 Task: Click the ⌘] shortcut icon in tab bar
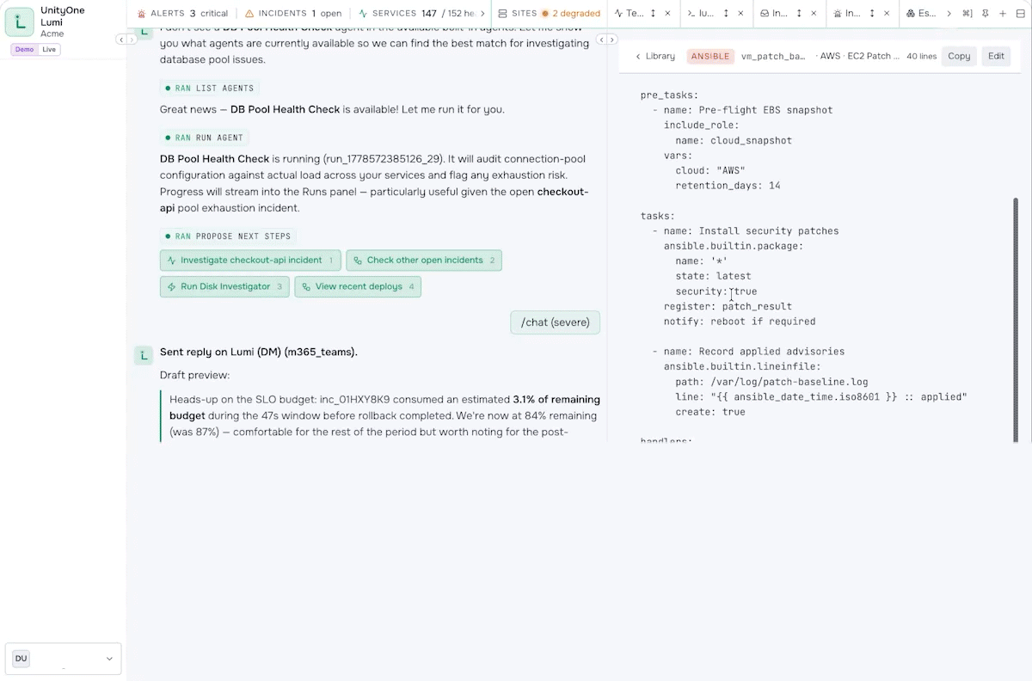pyautogui.click(x=967, y=14)
